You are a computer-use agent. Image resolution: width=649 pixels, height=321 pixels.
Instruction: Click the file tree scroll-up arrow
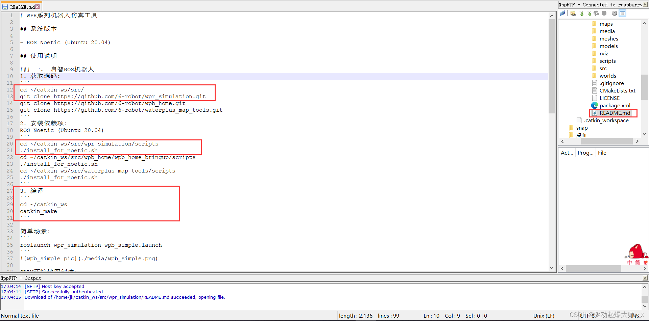(644, 24)
